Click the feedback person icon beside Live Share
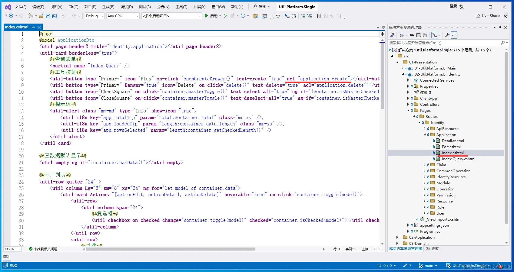 pyautogui.click(x=506, y=16)
